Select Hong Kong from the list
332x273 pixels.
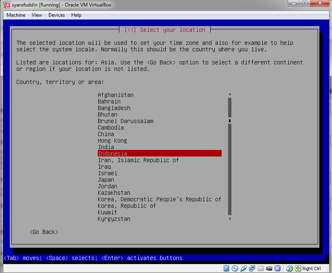click(112, 141)
